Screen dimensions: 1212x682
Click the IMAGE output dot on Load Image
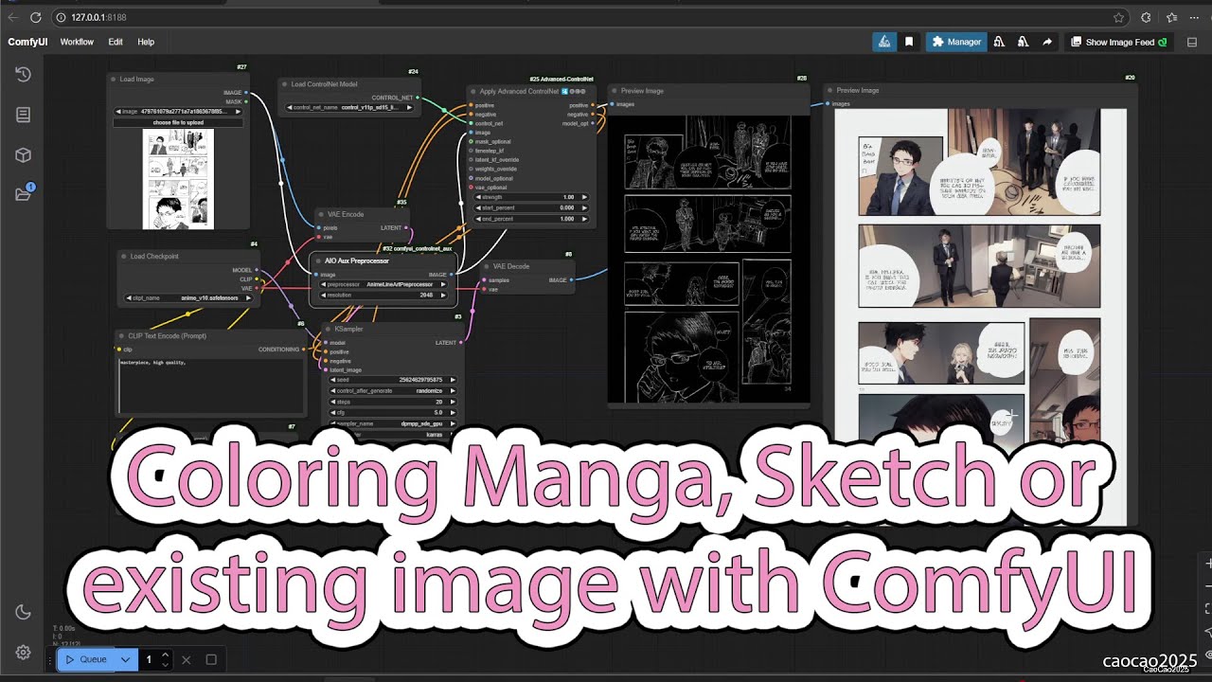tap(246, 93)
